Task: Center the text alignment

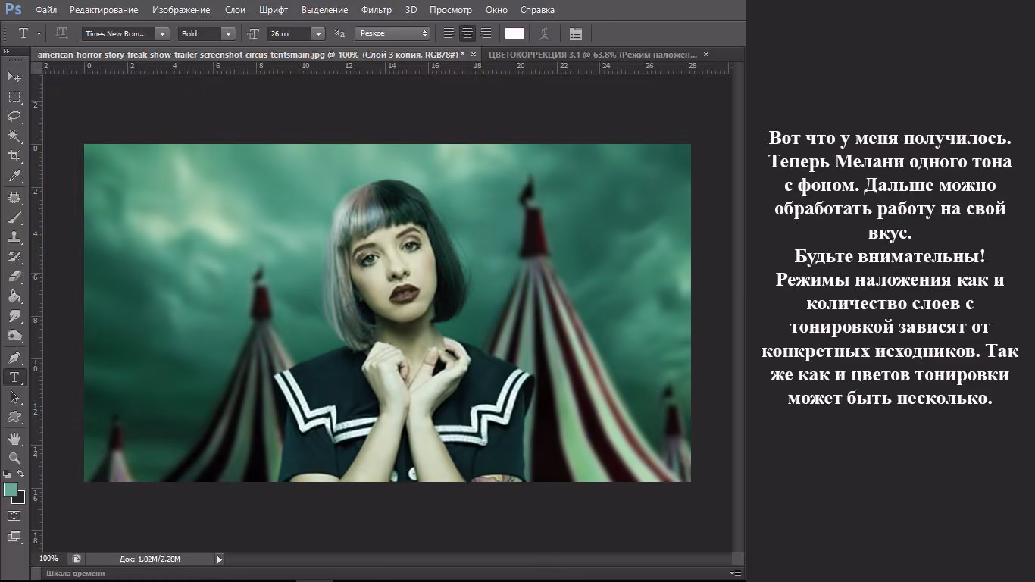Action: [467, 33]
